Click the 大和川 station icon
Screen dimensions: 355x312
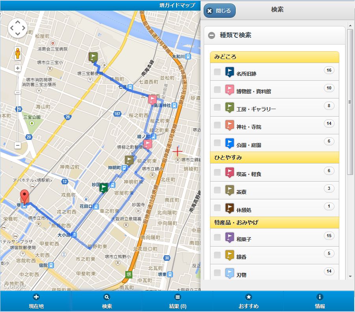click(x=188, y=56)
